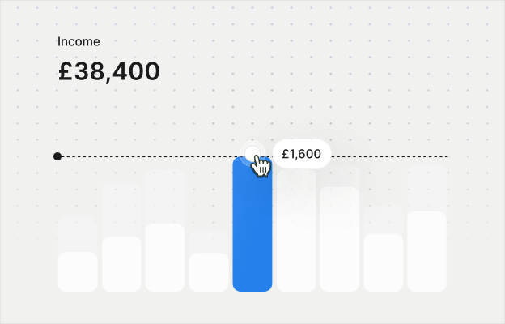Click the £1,600 tooltip label

[302, 154]
